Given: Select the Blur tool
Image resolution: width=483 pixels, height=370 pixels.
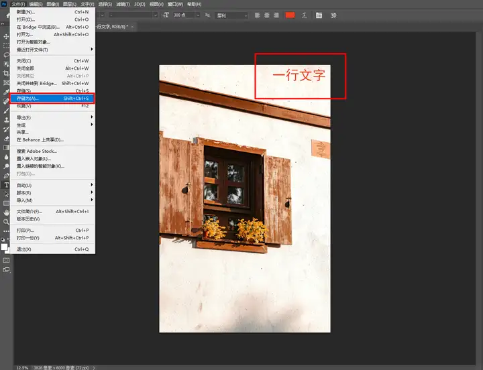Looking at the screenshot, I should coord(6,157).
